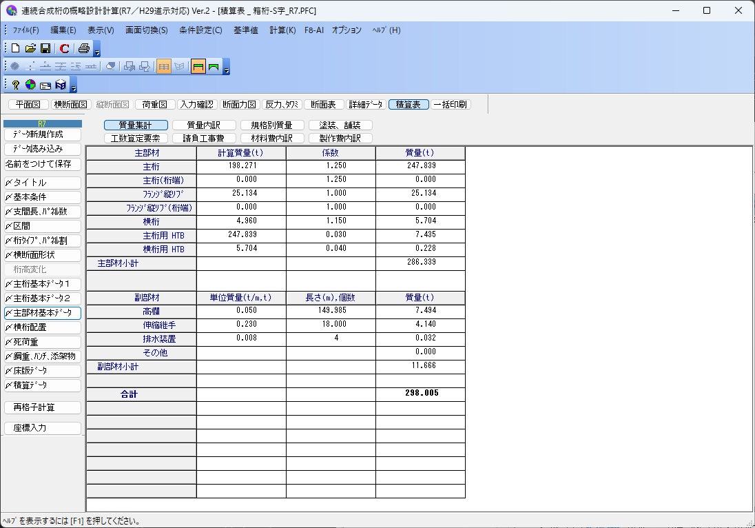Click the grayed circle icon in second toolbar
This screenshot has width=755, height=528.
15,66
